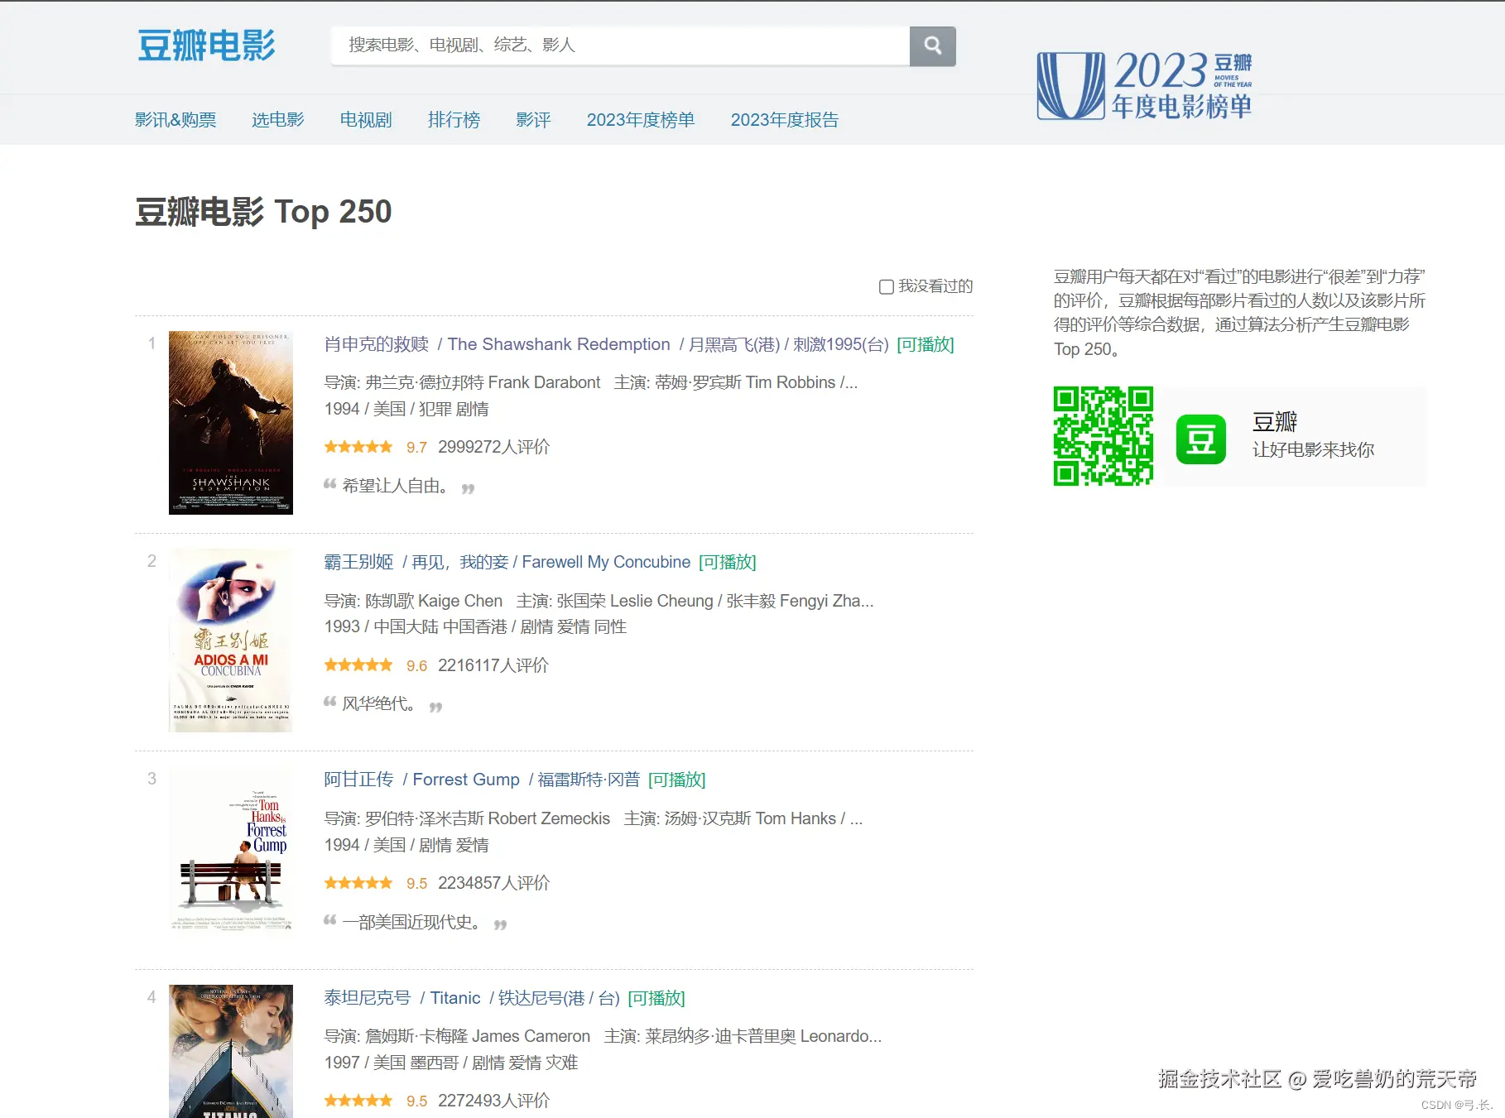
Task: Open the Shawshank Redemption poster thumbnail
Action: point(231,423)
